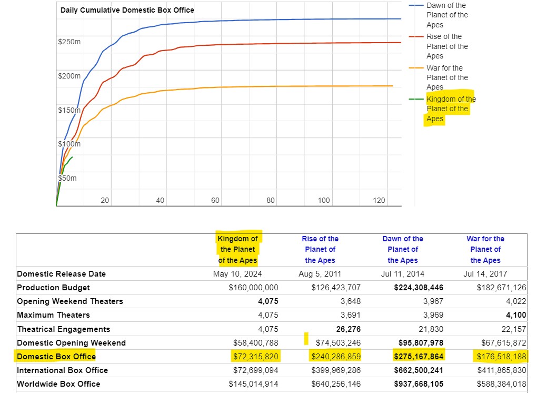Click the Worldwide Box Office row label
The height and width of the screenshot is (393, 537).
(x=58, y=384)
